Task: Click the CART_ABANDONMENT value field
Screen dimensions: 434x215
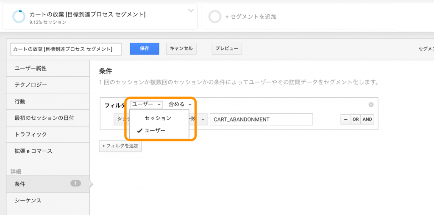Action: pos(261,119)
